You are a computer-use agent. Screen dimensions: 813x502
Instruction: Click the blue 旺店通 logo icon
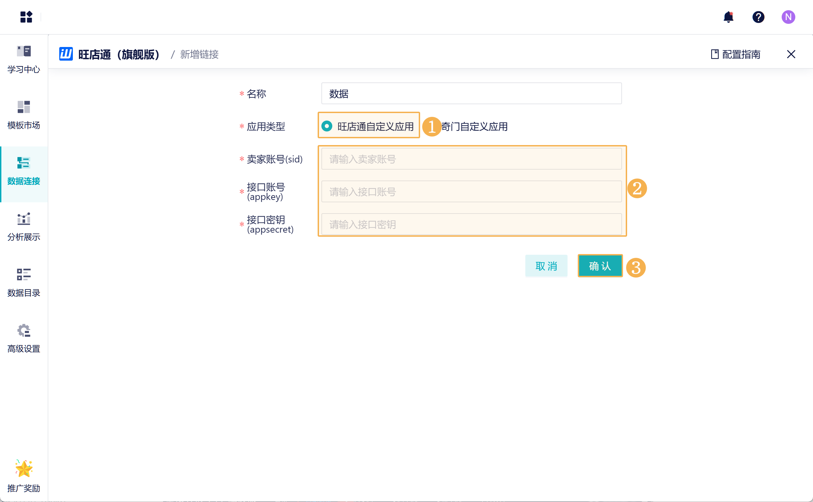[66, 54]
